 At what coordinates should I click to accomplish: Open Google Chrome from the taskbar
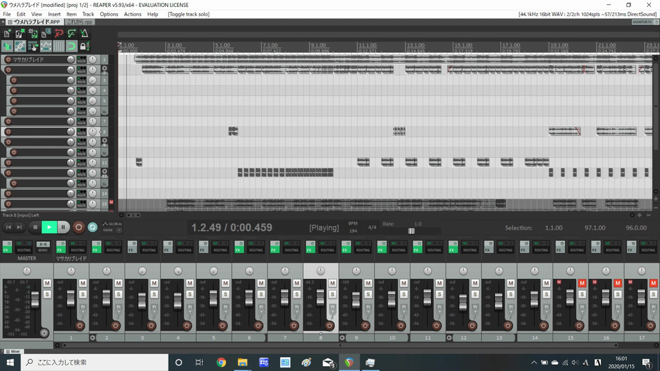pos(221,362)
